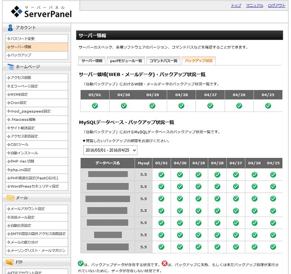Open メールの振り分け
The height and width of the screenshot is (274, 291).
tap(37, 242)
